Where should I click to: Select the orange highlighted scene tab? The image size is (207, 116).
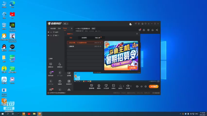[65, 28]
